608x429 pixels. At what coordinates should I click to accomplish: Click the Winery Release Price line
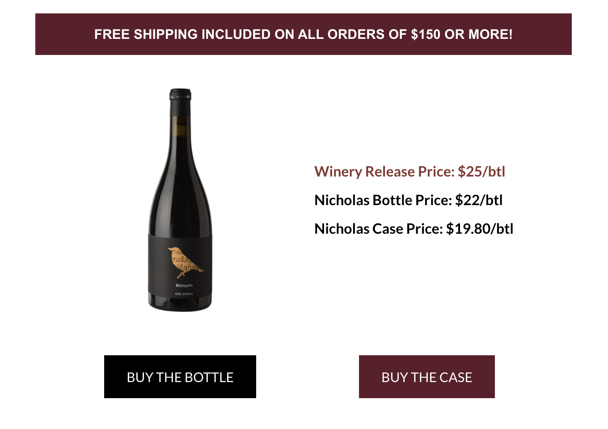(410, 172)
